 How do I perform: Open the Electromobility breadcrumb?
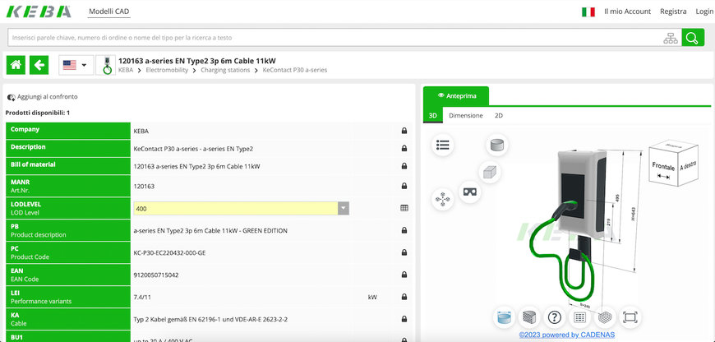pos(167,70)
